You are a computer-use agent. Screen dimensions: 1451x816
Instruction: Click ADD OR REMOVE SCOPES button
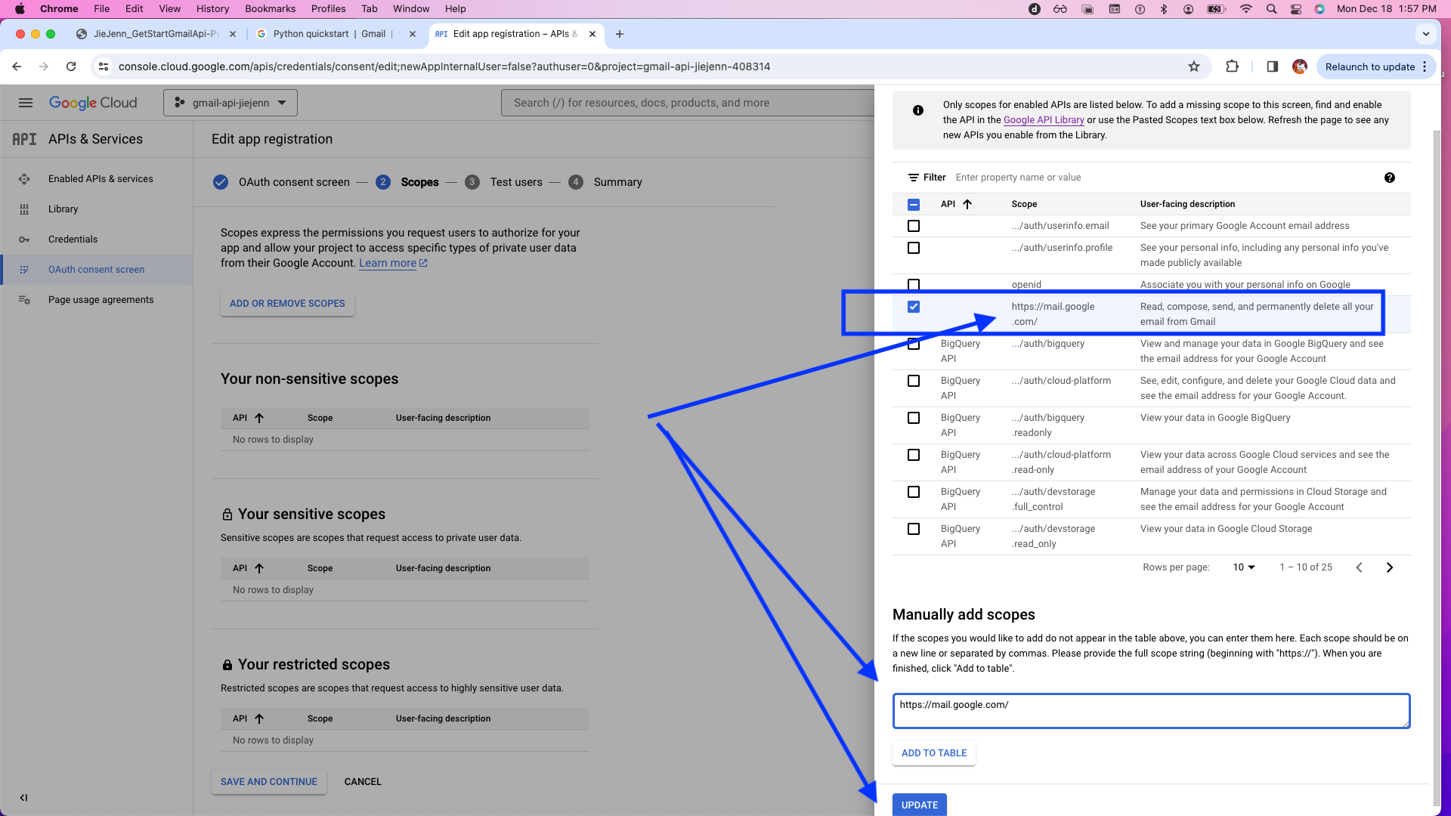click(287, 304)
